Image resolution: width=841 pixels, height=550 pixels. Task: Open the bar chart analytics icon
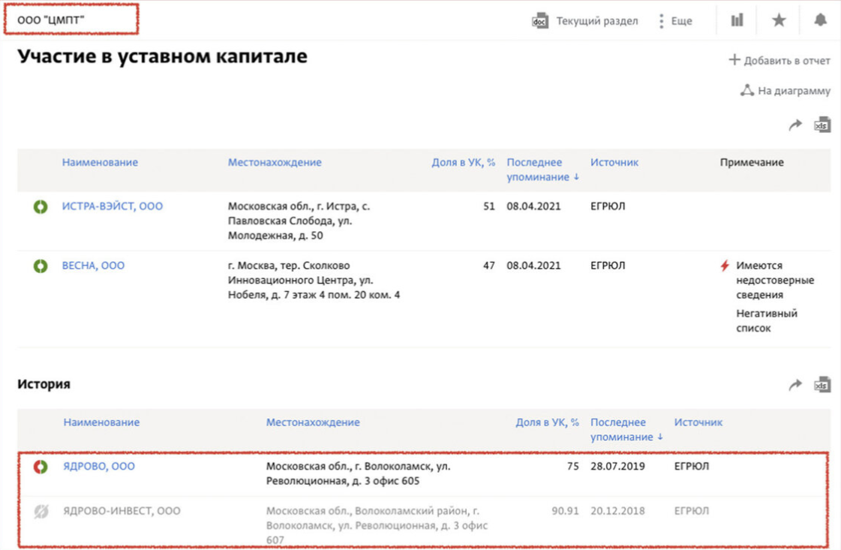point(737,20)
